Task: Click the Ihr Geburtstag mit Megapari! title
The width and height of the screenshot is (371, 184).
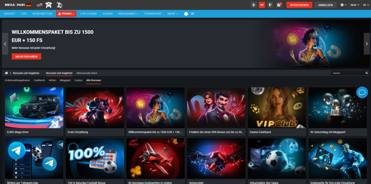Action: [x=328, y=132]
